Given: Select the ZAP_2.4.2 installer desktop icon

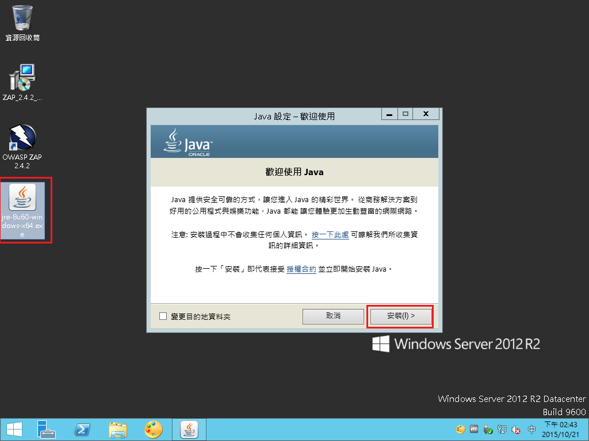Looking at the screenshot, I should 22,83.
